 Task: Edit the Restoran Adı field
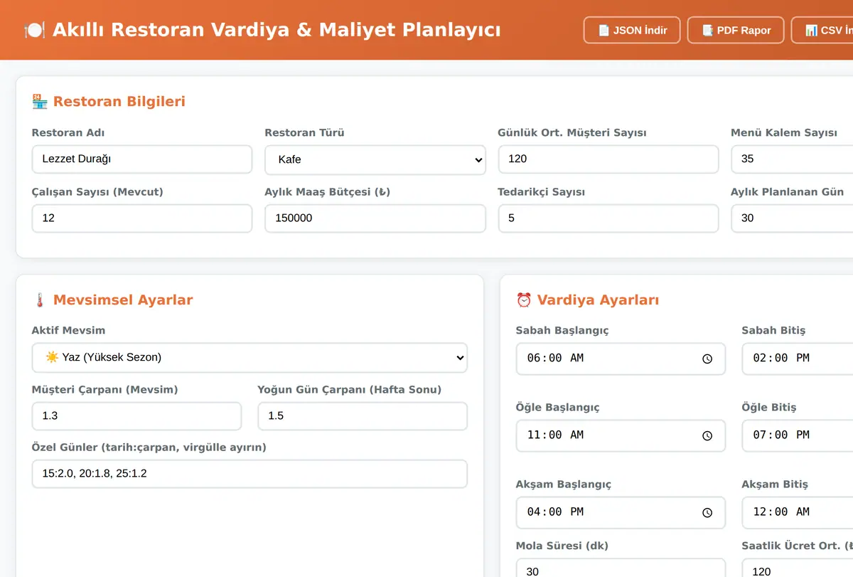(142, 159)
